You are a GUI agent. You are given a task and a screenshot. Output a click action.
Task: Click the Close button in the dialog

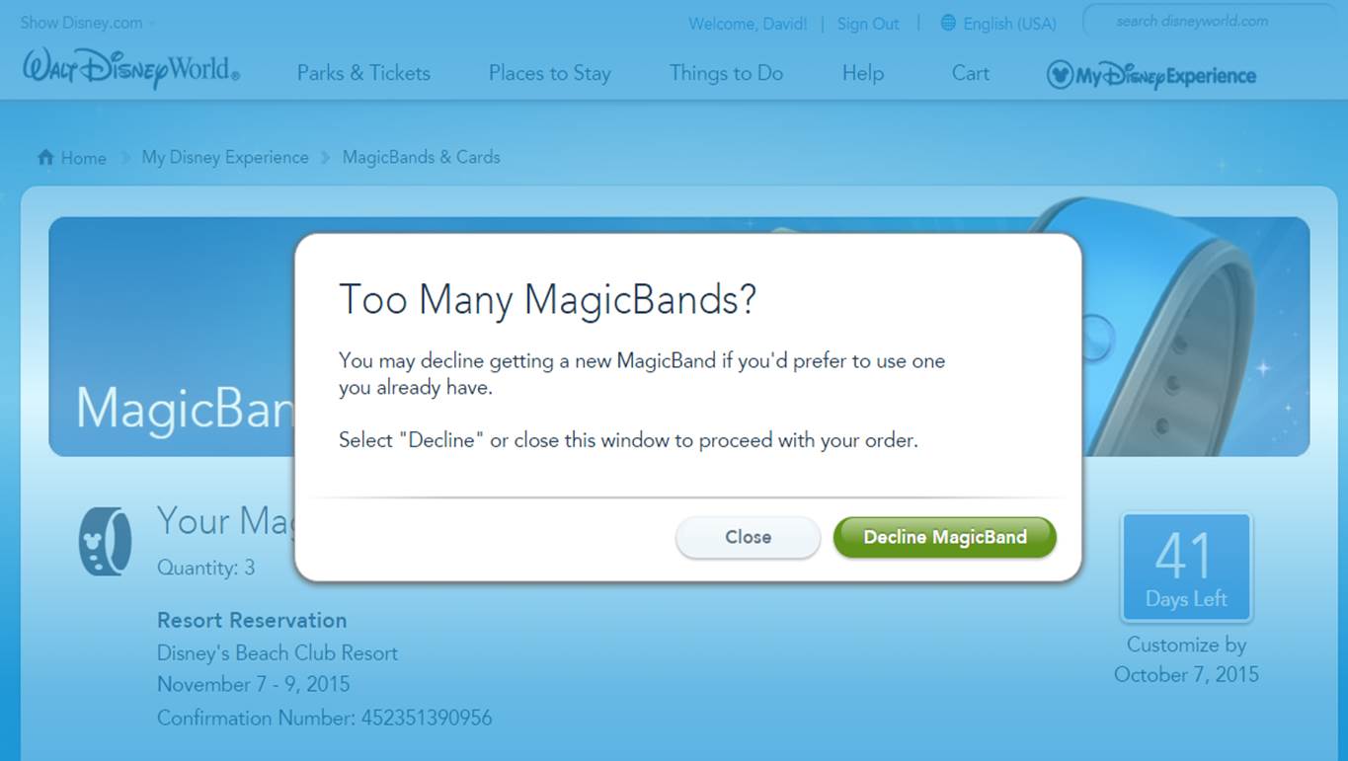click(x=748, y=538)
